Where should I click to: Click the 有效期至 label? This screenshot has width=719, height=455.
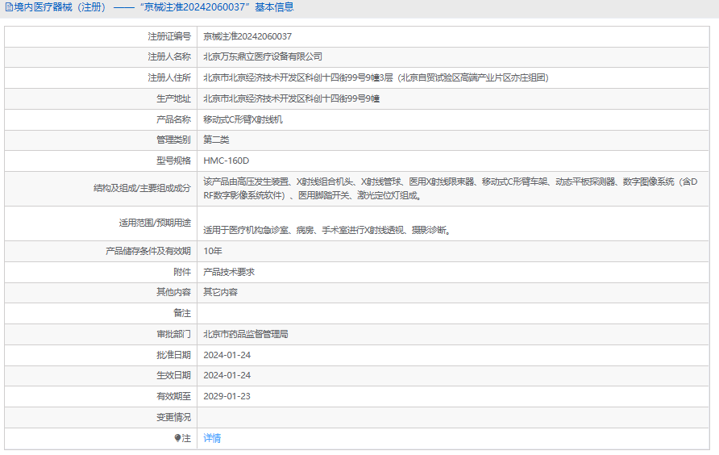(x=173, y=396)
